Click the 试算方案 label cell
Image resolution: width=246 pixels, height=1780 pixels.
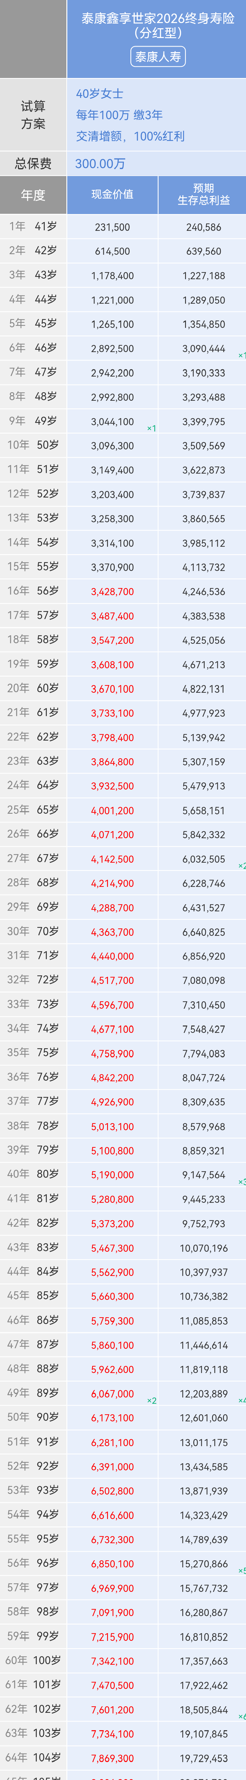coord(33,115)
